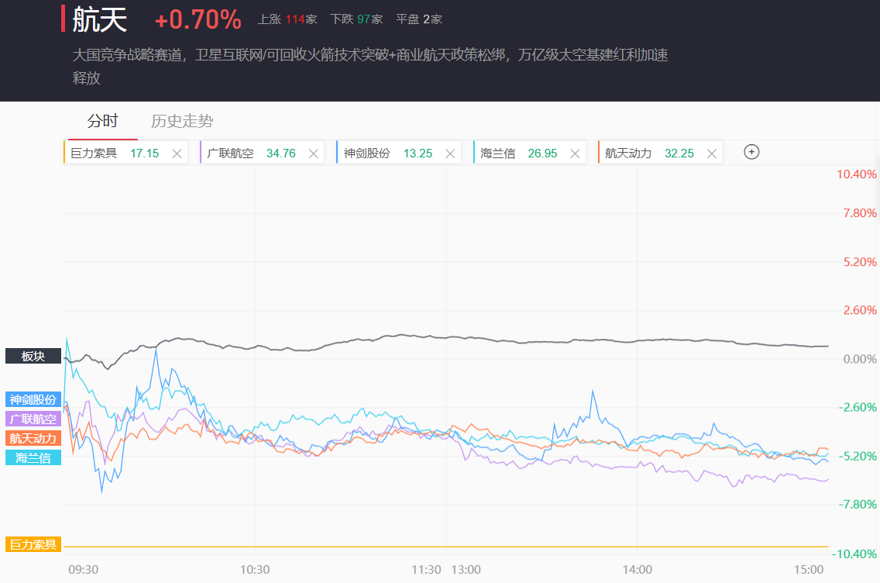This screenshot has height=583, width=880.
Task: Open the 神剑股份 13.25 stock chip
Action: [x=387, y=154]
